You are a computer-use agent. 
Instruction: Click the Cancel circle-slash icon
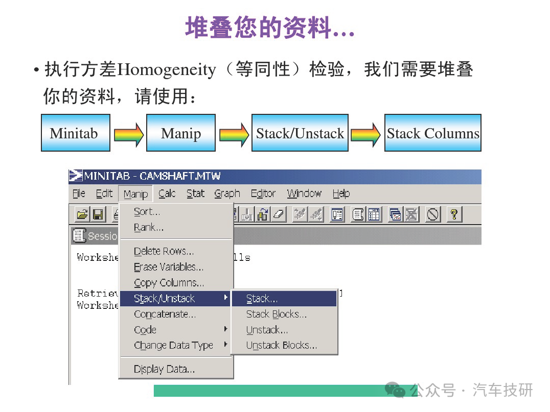[432, 214]
